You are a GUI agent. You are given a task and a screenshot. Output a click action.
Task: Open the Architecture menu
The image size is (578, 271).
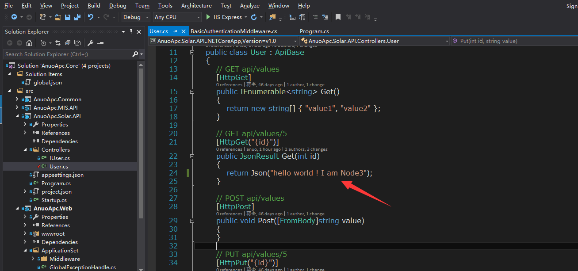[196, 5]
